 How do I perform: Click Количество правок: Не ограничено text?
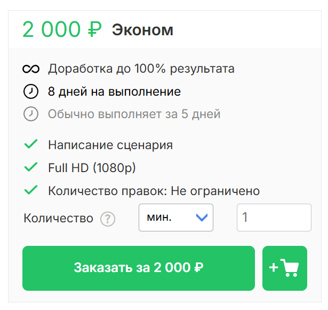(154, 191)
